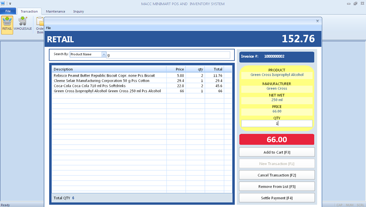Viewport: 366px width, 207px height.
Task: Click Add to Cart [F3] button
Action: click(x=277, y=152)
